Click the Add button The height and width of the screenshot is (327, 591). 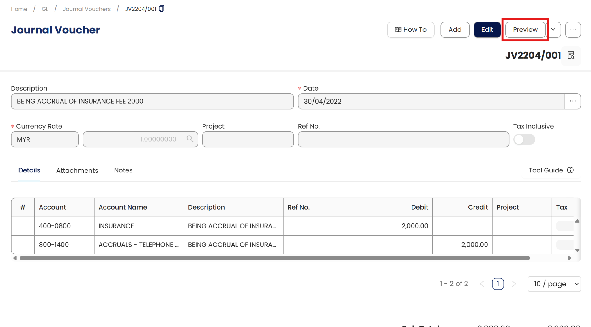455,29
